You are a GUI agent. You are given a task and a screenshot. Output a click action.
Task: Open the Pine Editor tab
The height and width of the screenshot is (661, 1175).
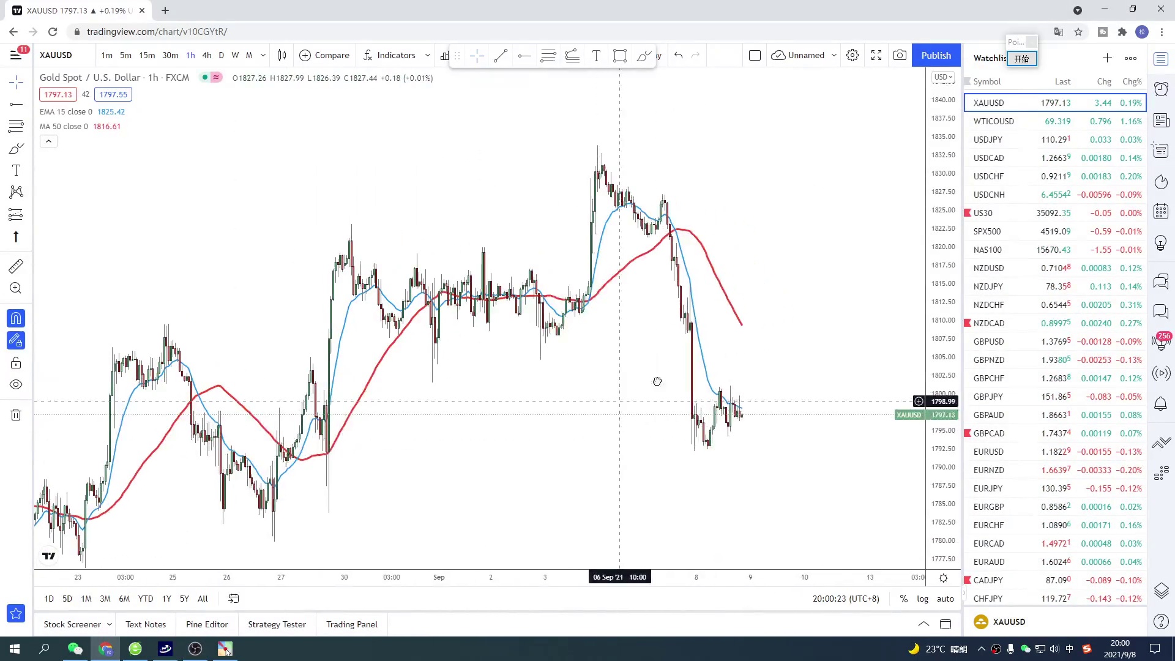pos(207,624)
